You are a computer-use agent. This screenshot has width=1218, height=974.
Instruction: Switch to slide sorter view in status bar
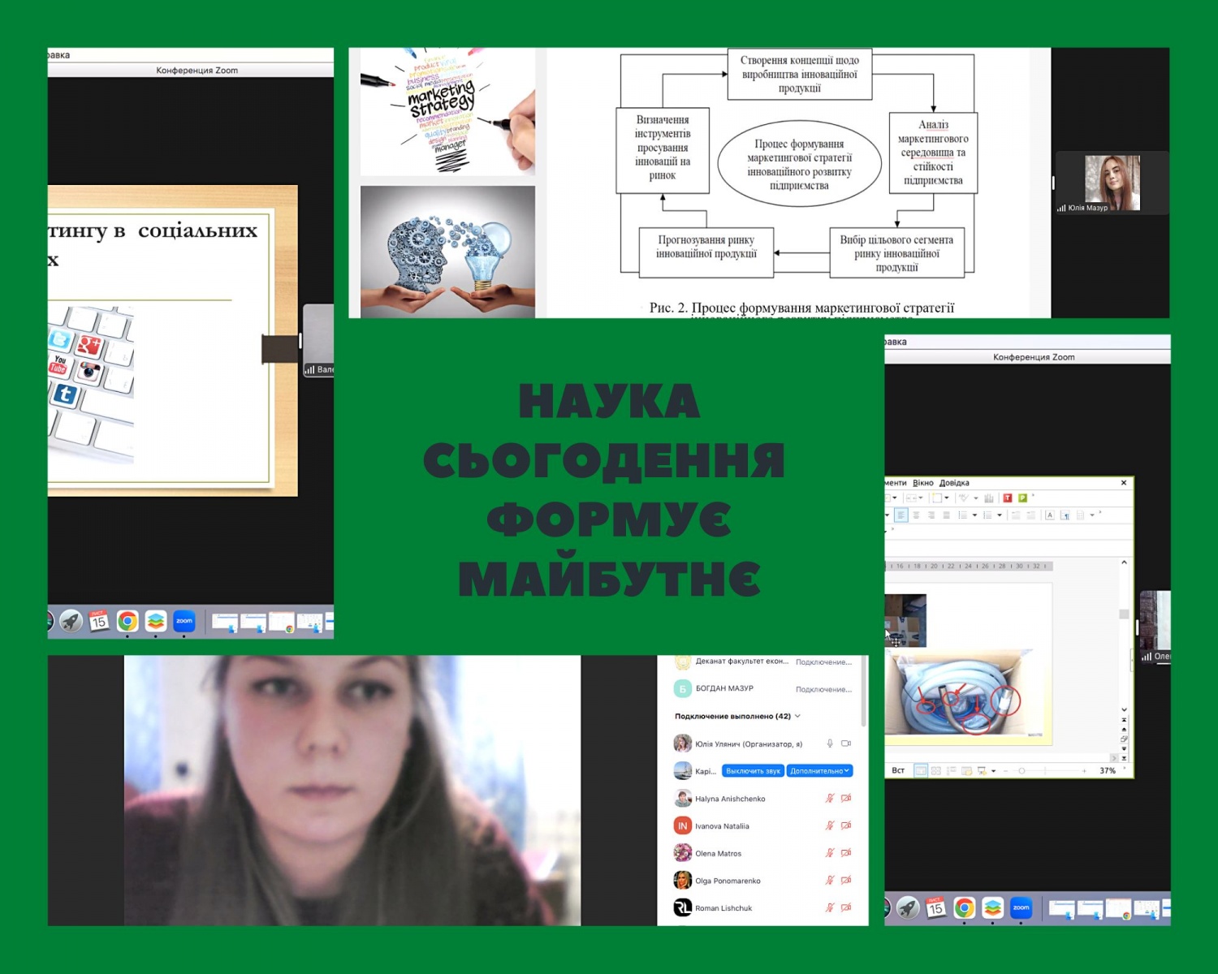click(935, 770)
